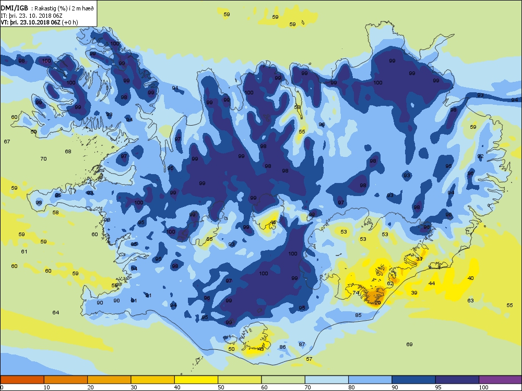Click the map value '64' in the southwest sea
The width and height of the screenshot is (522, 391).
coord(56,312)
